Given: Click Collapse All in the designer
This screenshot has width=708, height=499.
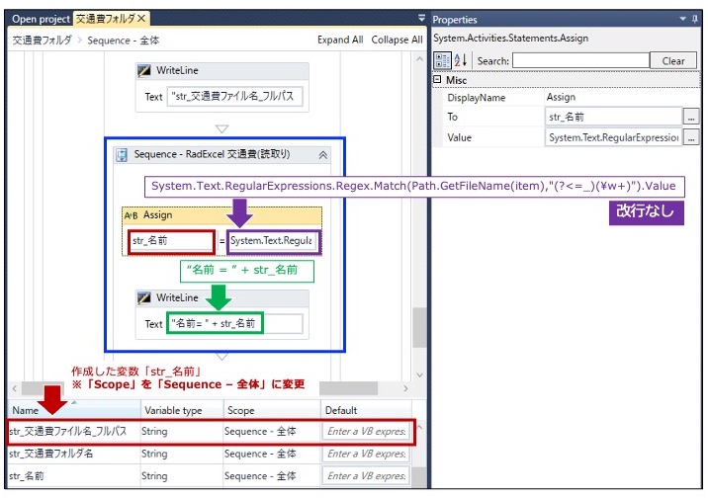Looking at the screenshot, I should coord(397,40).
